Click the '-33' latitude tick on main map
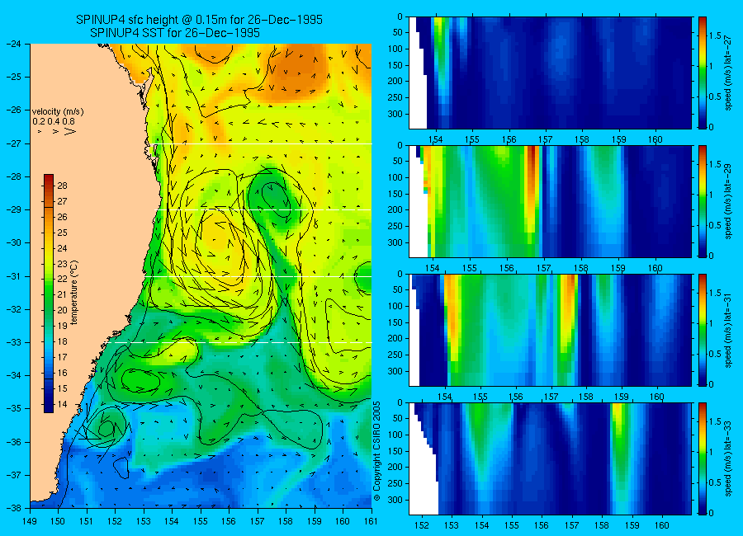The image size is (743, 536). 14,342
